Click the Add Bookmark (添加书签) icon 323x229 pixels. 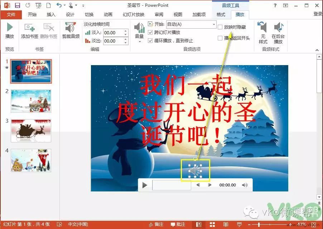click(29, 30)
